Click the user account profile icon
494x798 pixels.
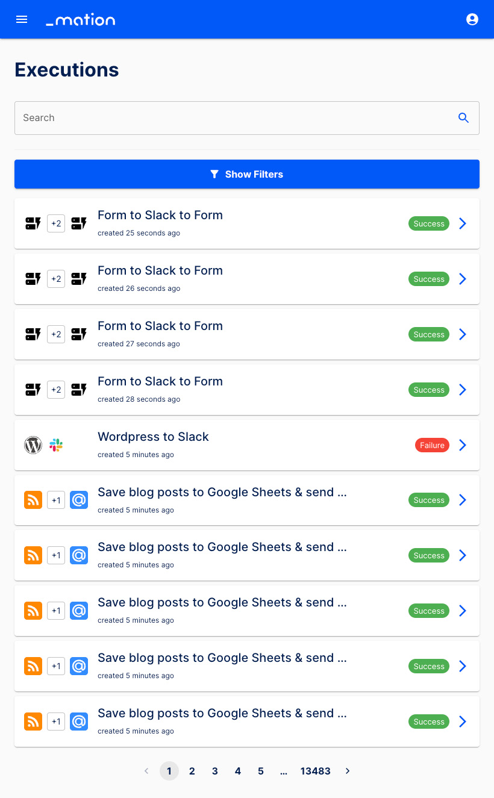(x=472, y=19)
